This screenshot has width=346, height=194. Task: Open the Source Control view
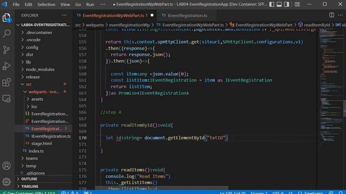[x=6, y=50]
